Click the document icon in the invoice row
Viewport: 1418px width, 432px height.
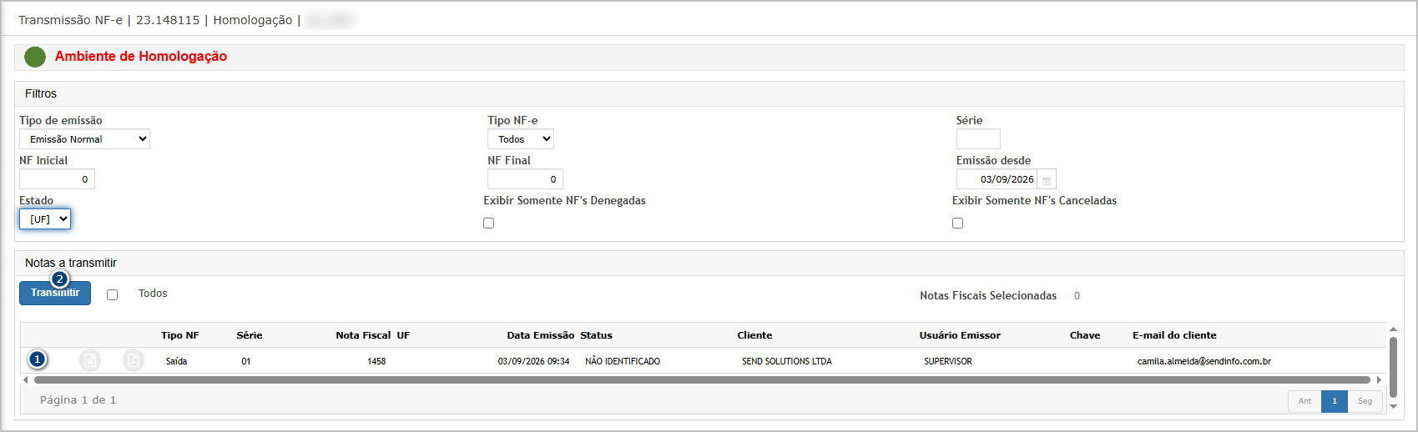(x=89, y=360)
